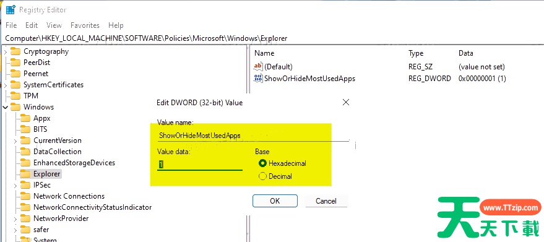Expand the IPSec key
544x242 pixels.
tap(15, 186)
